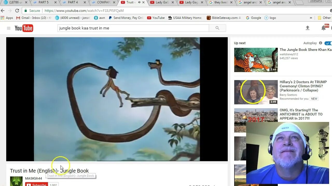This screenshot has width=332, height=186.
Task: Open Shere Khan Kaa video thumbnail
Action: pyautogui.click(x=256, y=60)
